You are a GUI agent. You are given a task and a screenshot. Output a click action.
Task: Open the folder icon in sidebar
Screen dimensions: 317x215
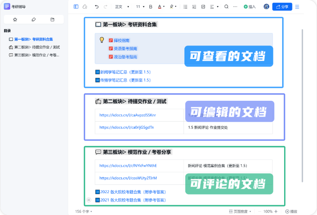click(x=52, y=20)
